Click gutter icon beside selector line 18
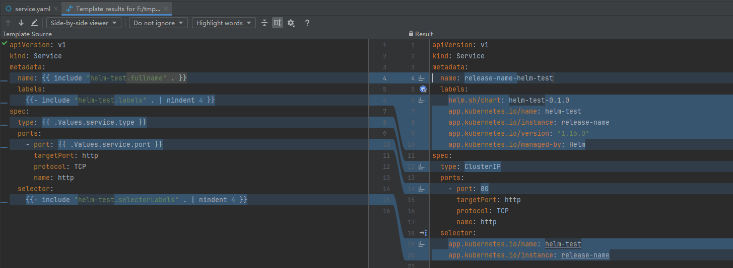 (x=423, y=233)
